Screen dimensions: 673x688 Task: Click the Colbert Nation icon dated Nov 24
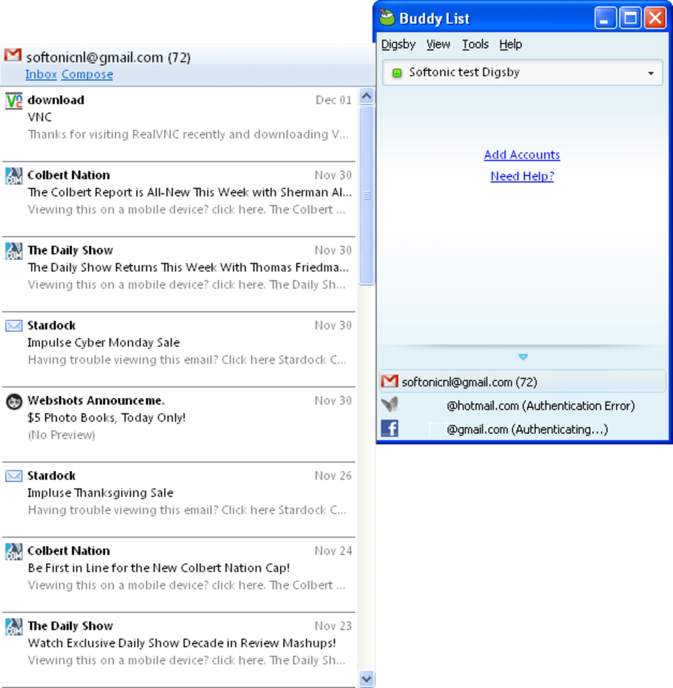14,551
